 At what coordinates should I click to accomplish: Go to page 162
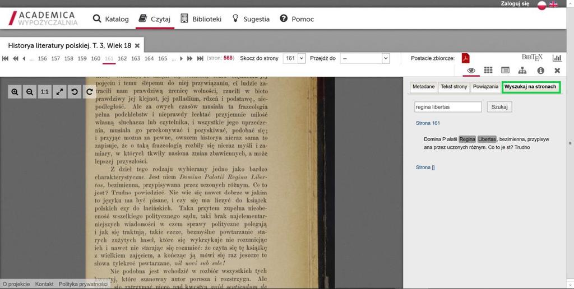pyautogui.click(x=122, y=59)
